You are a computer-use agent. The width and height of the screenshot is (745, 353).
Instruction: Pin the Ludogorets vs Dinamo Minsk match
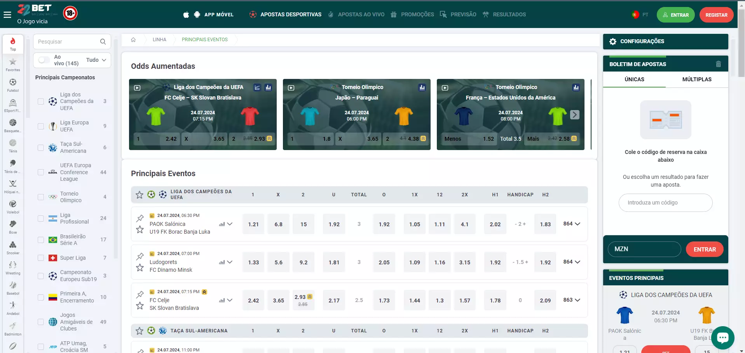click(140, 256)
